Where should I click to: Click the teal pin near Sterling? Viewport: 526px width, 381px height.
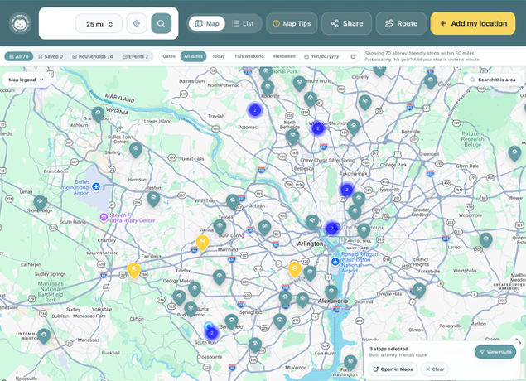pos(136,150)
